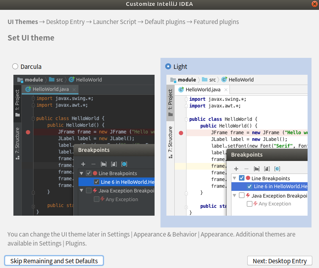
Task: Click the red Line Breakpoints icon in Light preview
Action: [x=248, y=178]
